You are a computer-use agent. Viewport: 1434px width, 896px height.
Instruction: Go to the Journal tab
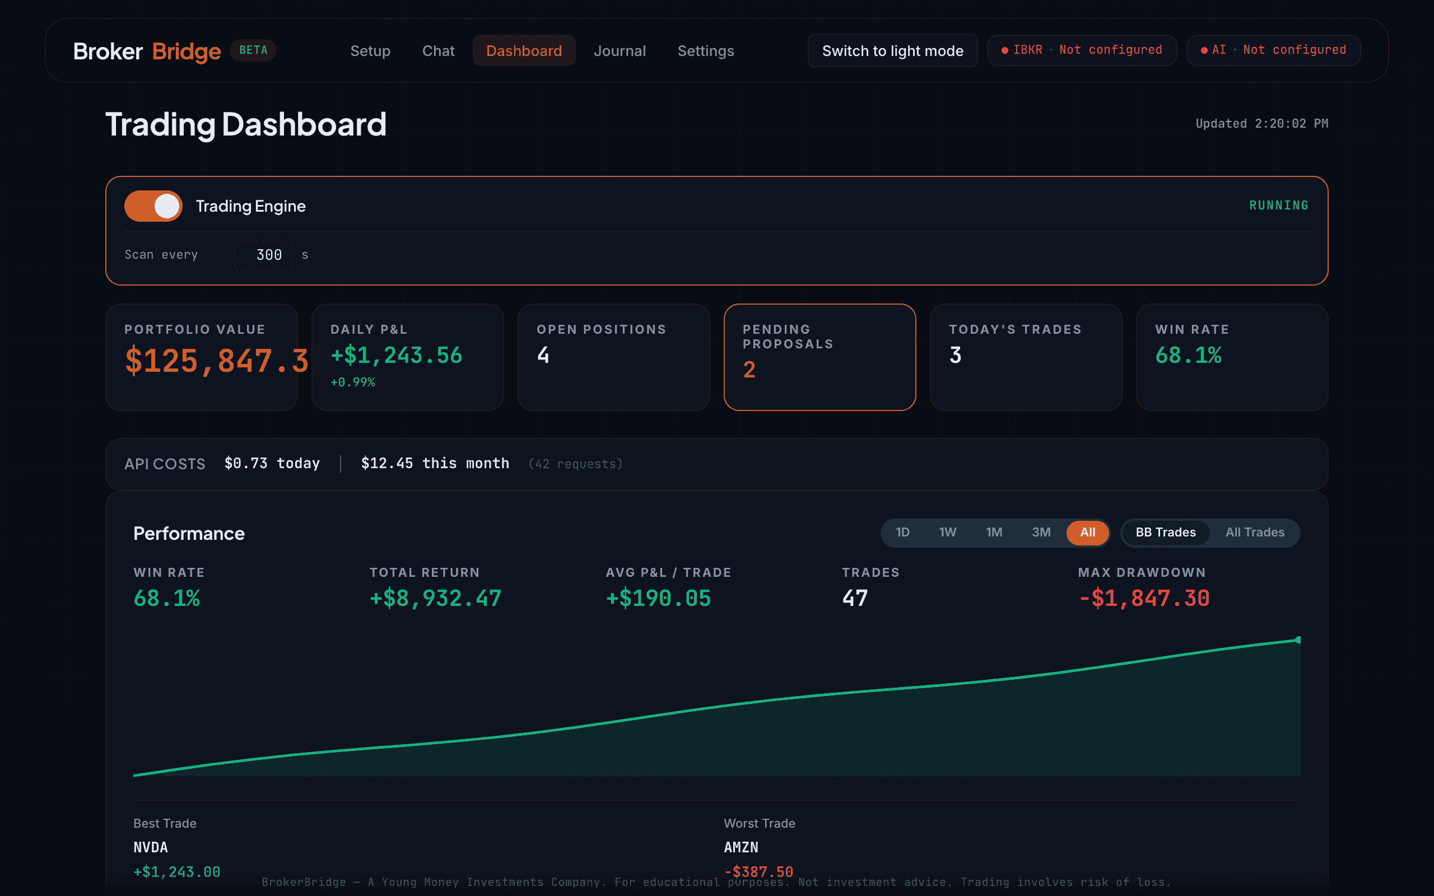[x=620, y=51]
